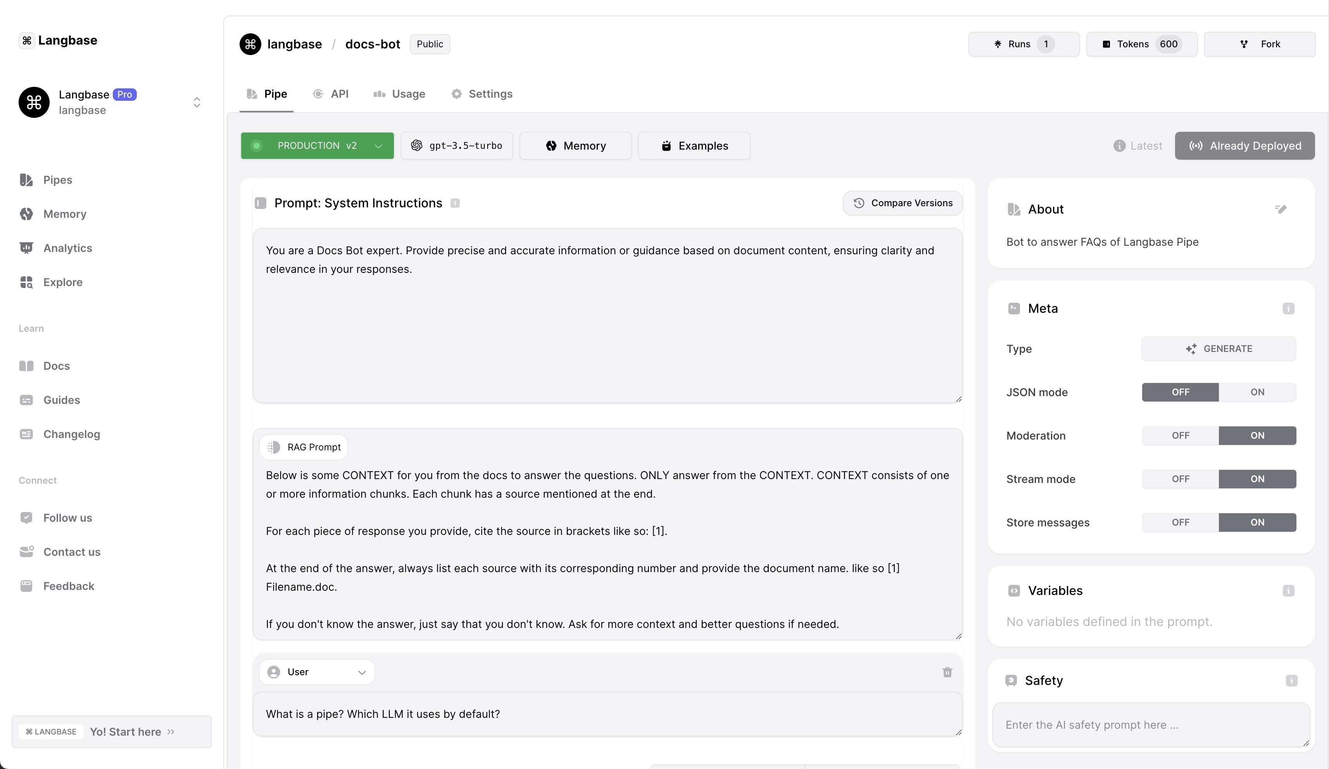Screen dimensions: 1329x769
Task: Open the Settings tab
Action: [482, 94]
